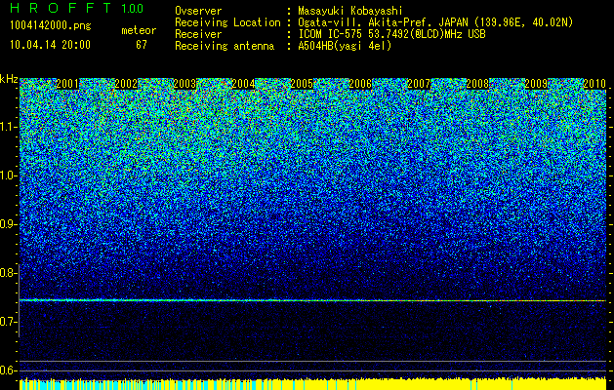Image resolution: width=614 pixels, height=390 pixels.
Task: Click the 2007 time marker
Action: [x=419, y=84]
